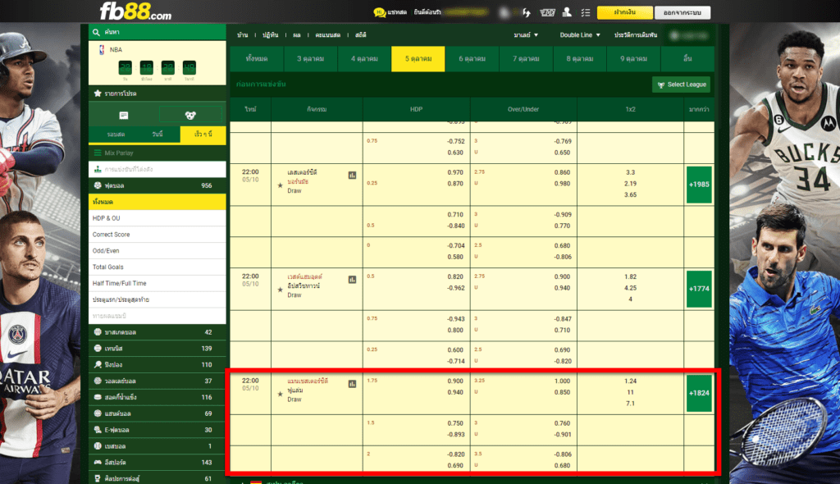Viewport: 840px width, 484px height.
Task: Open the live chat bubble icon
Action: [379, 12]
